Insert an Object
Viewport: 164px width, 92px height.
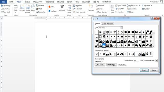[x=131, y=12]
